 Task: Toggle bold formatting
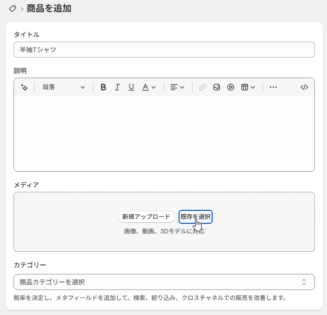pos(103,87)
